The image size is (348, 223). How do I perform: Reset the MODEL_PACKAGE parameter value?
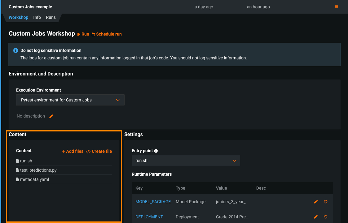(x=325, y=202)
